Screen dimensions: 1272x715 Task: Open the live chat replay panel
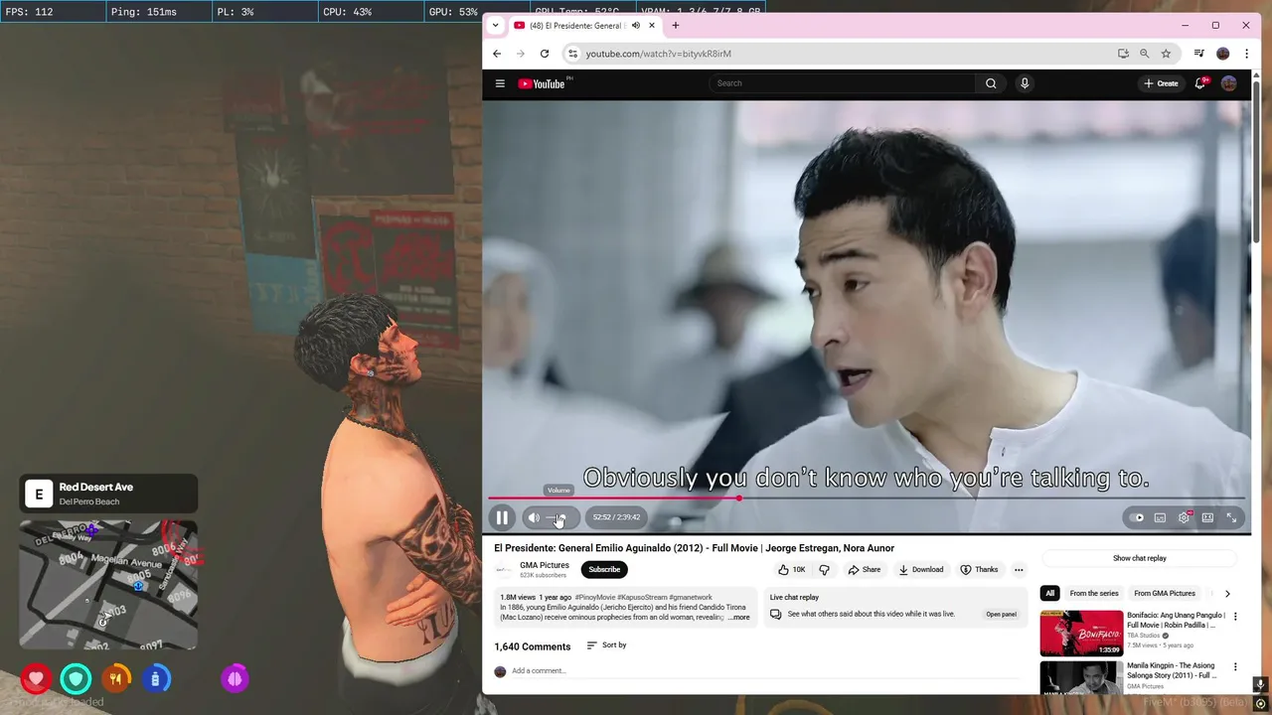[x=1001, y=615]
